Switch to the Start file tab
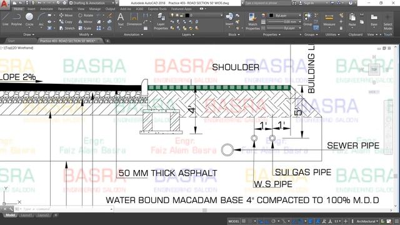This screenshot has width=400, height=225. (x=11, y=41)
